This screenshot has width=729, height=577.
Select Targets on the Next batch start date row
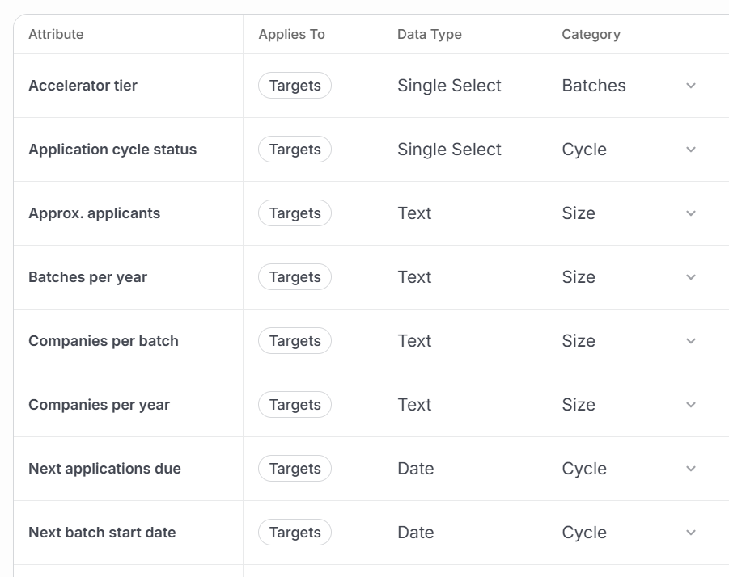tap(295, 532)
